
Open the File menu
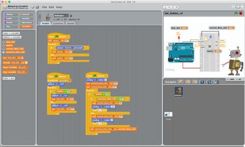[44, 7]
